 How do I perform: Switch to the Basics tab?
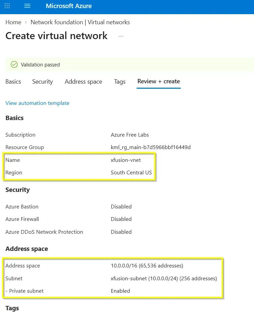pyautogui.click(x=13, y=82)
